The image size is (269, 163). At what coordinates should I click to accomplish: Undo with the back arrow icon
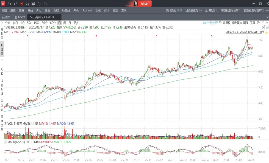9,3
